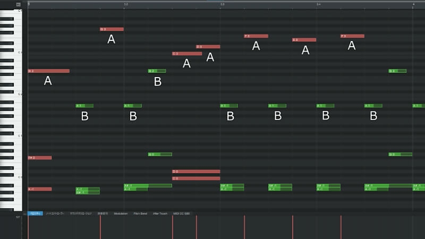This screenshot has height=239, width=425.
Task: Click the C 1 key on the piano keyboard
Action: pyautogui.click(x=18, y=136)
